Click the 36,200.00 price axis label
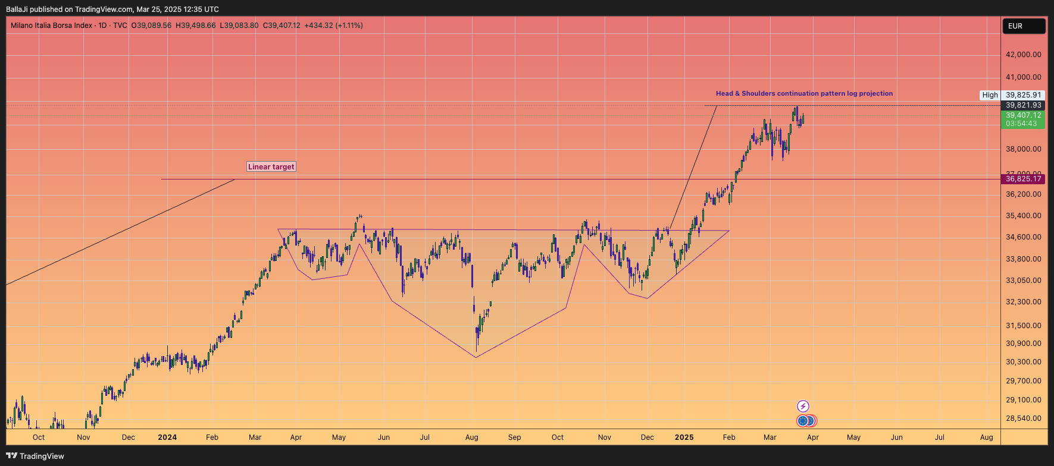 point(1024,194)
